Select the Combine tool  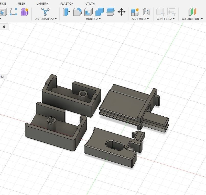(x=100, y=12)
